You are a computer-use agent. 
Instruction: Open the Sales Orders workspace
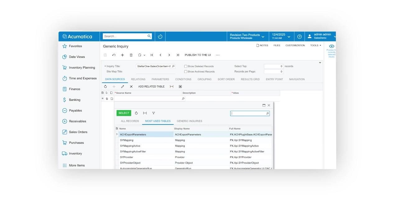[x=78, y=132]
